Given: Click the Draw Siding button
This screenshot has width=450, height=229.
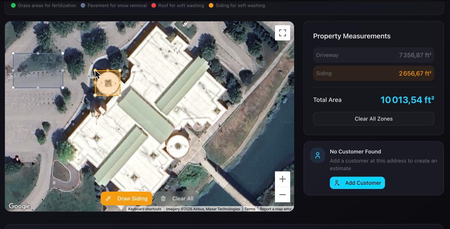Looking at the screenshot, I should click(126, 198).
